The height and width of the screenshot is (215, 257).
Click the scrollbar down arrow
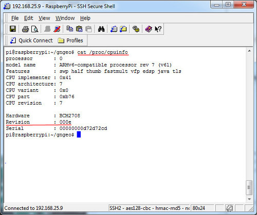click(x=249, y=199)
